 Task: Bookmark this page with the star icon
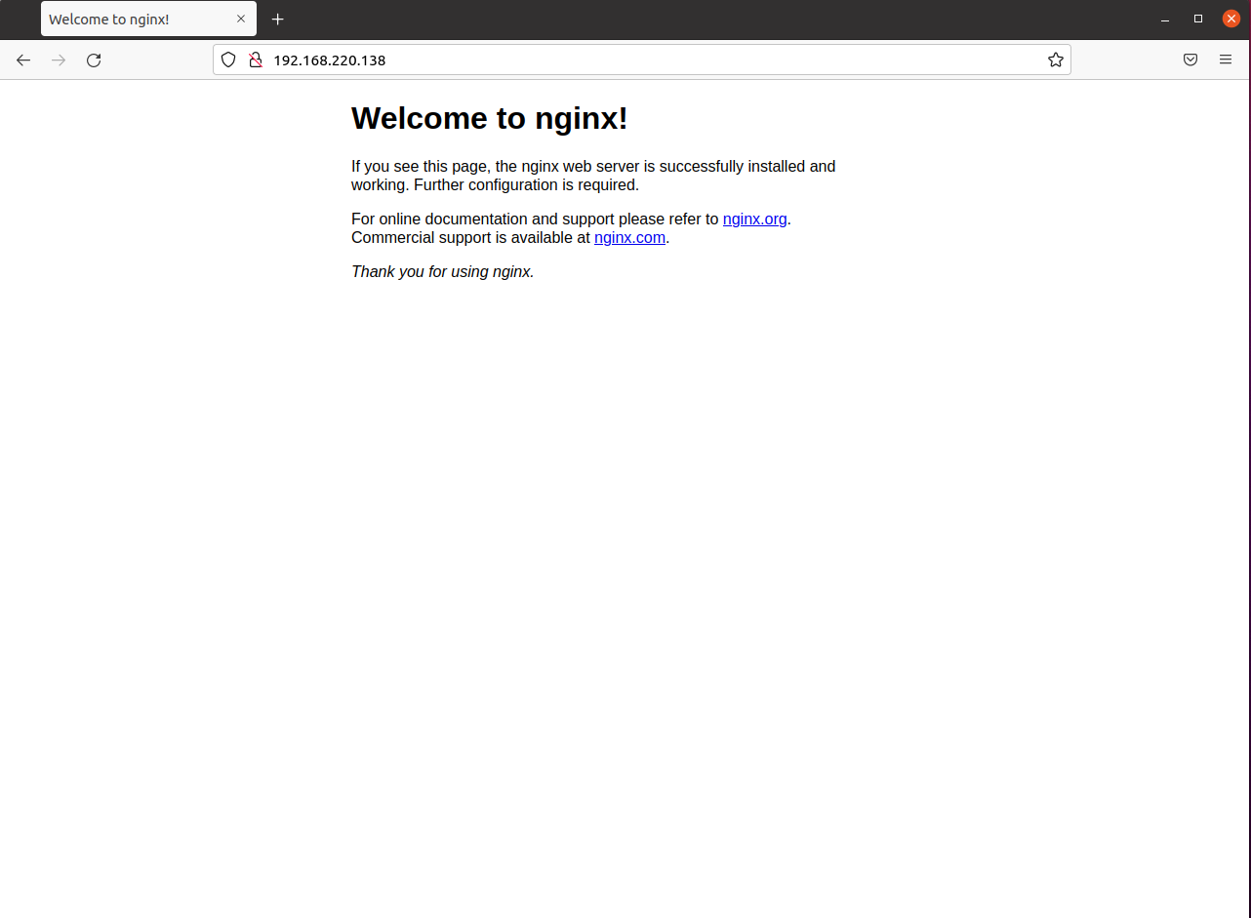(x=1055, y=60)
